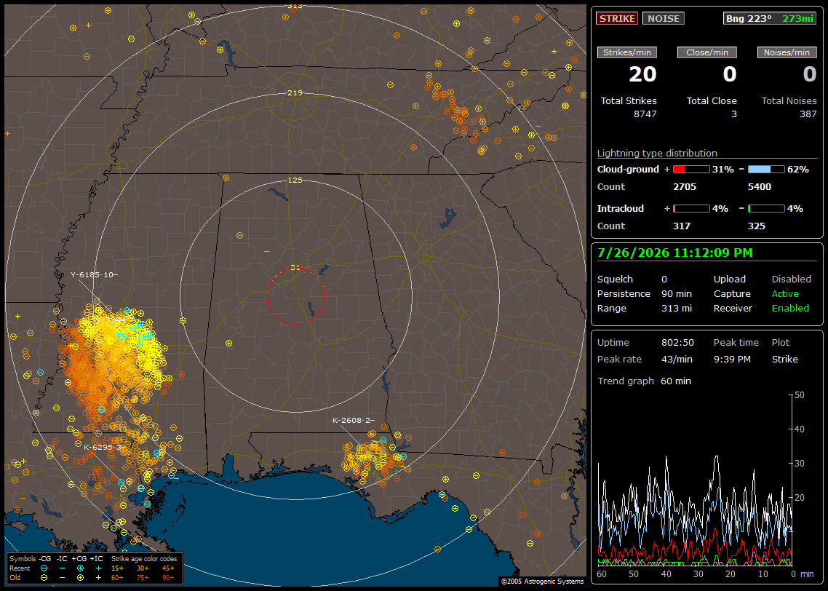Click the Lightning type distribution heading
828x591 pixels.
657,153
